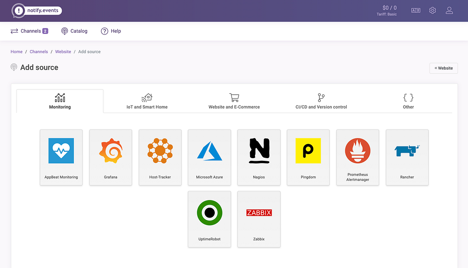The width and height of the screenshot is (468, 268).
Task: Select AppBeat Monitoring source
Action: tap(61, 157)
